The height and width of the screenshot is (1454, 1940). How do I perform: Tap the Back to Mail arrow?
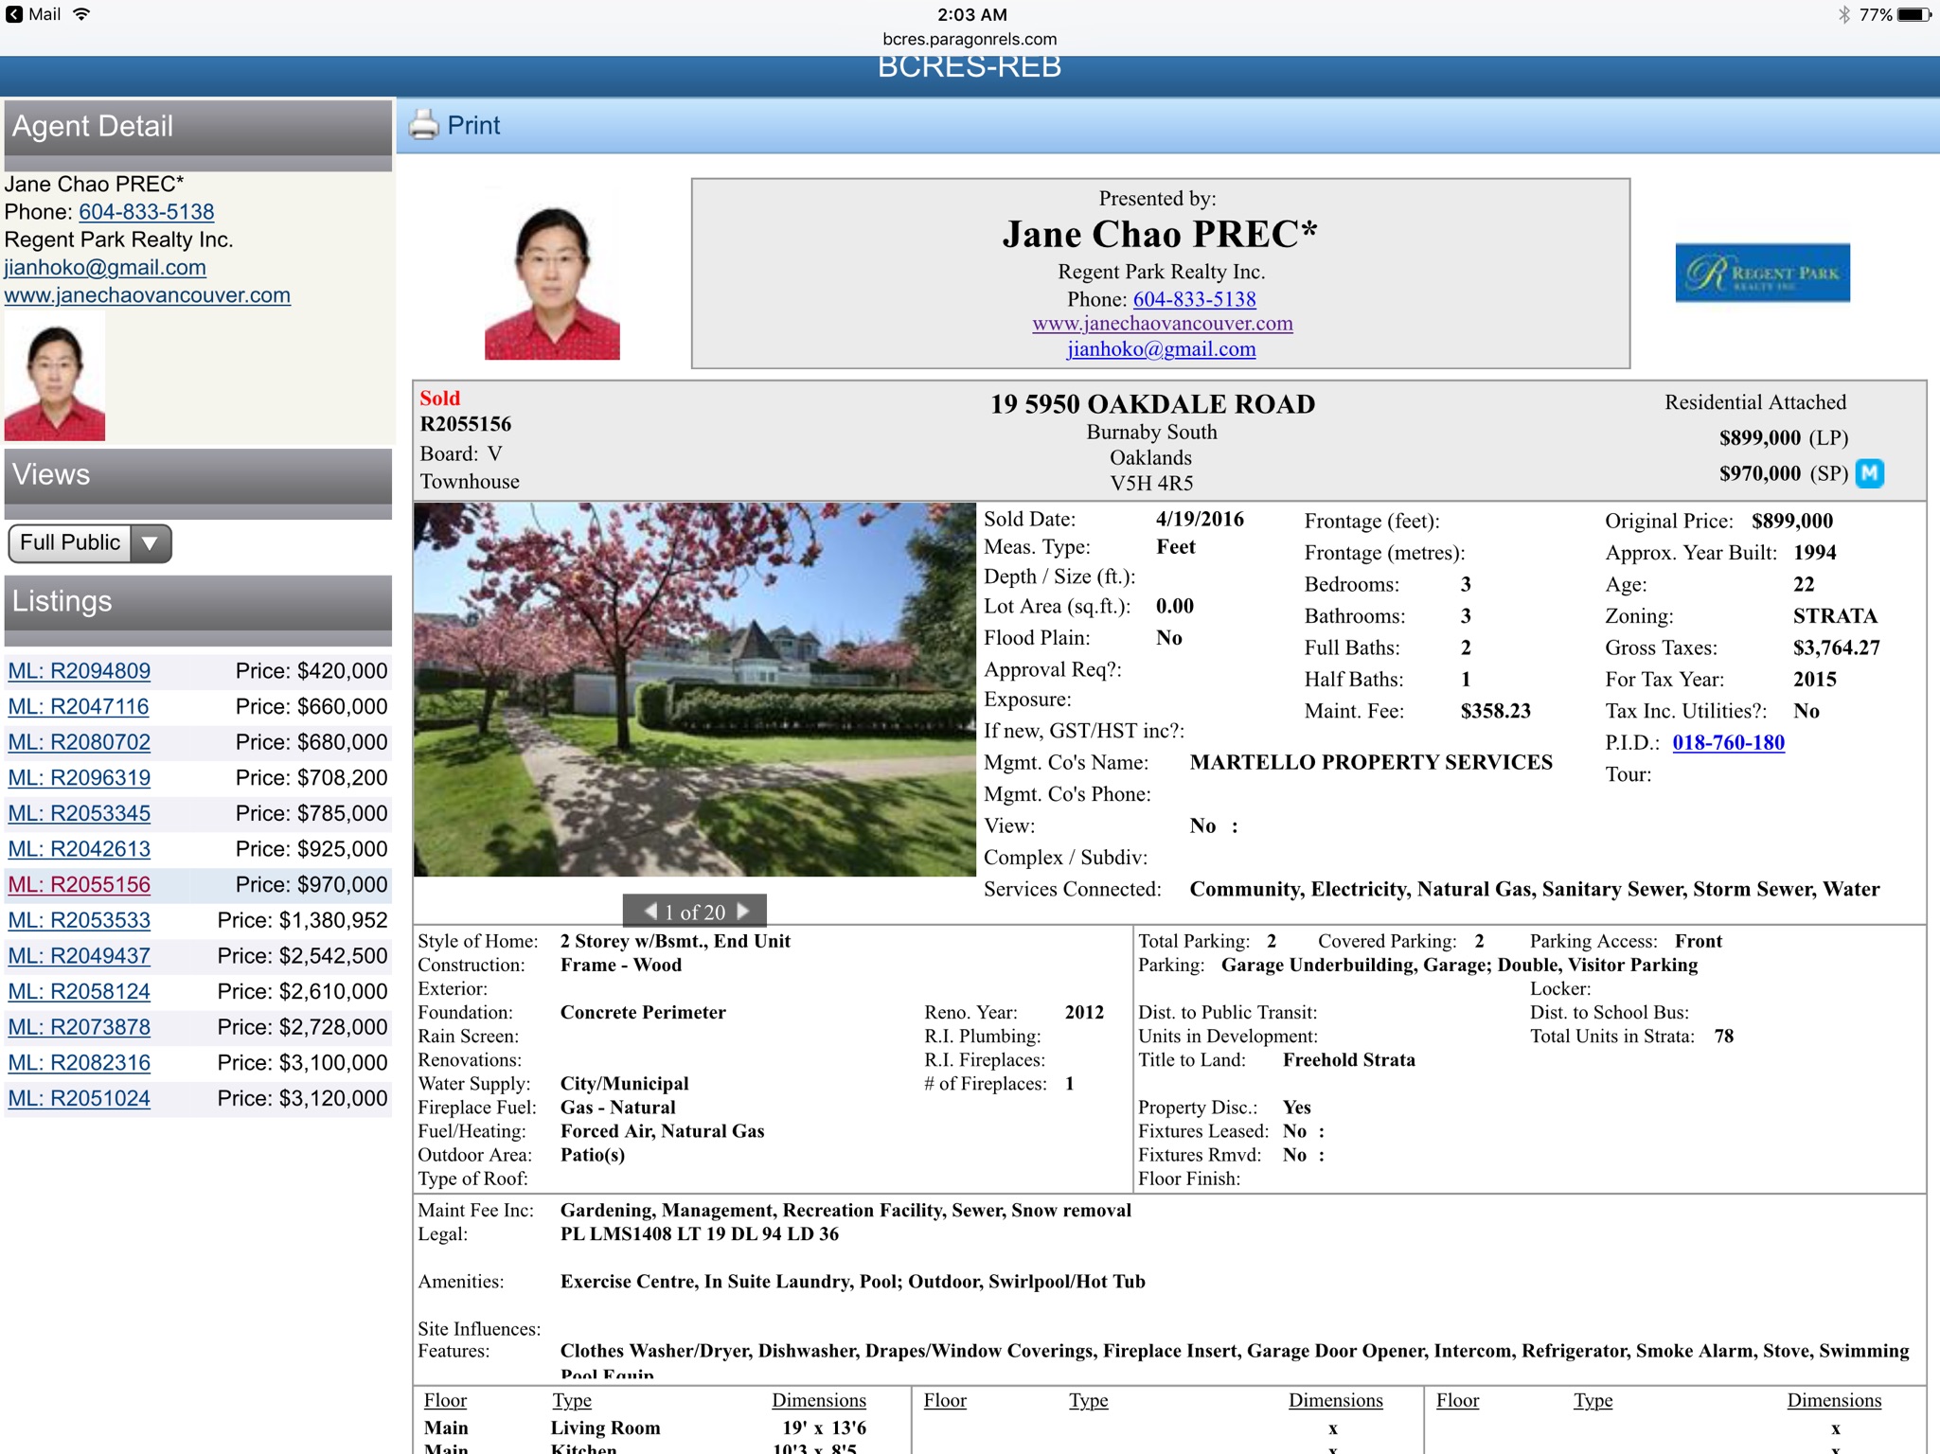pos(13,14)
